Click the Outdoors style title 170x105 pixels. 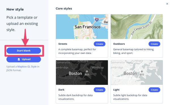coord(119,44)
